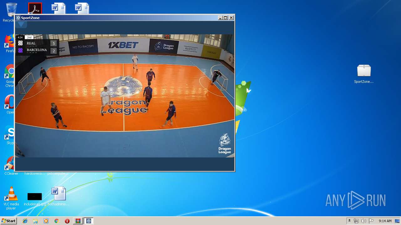This screenshot has width=401, height=225.
Task: Minimize the SportZone window
Action: pyautogui.click(x=220, y=18)
